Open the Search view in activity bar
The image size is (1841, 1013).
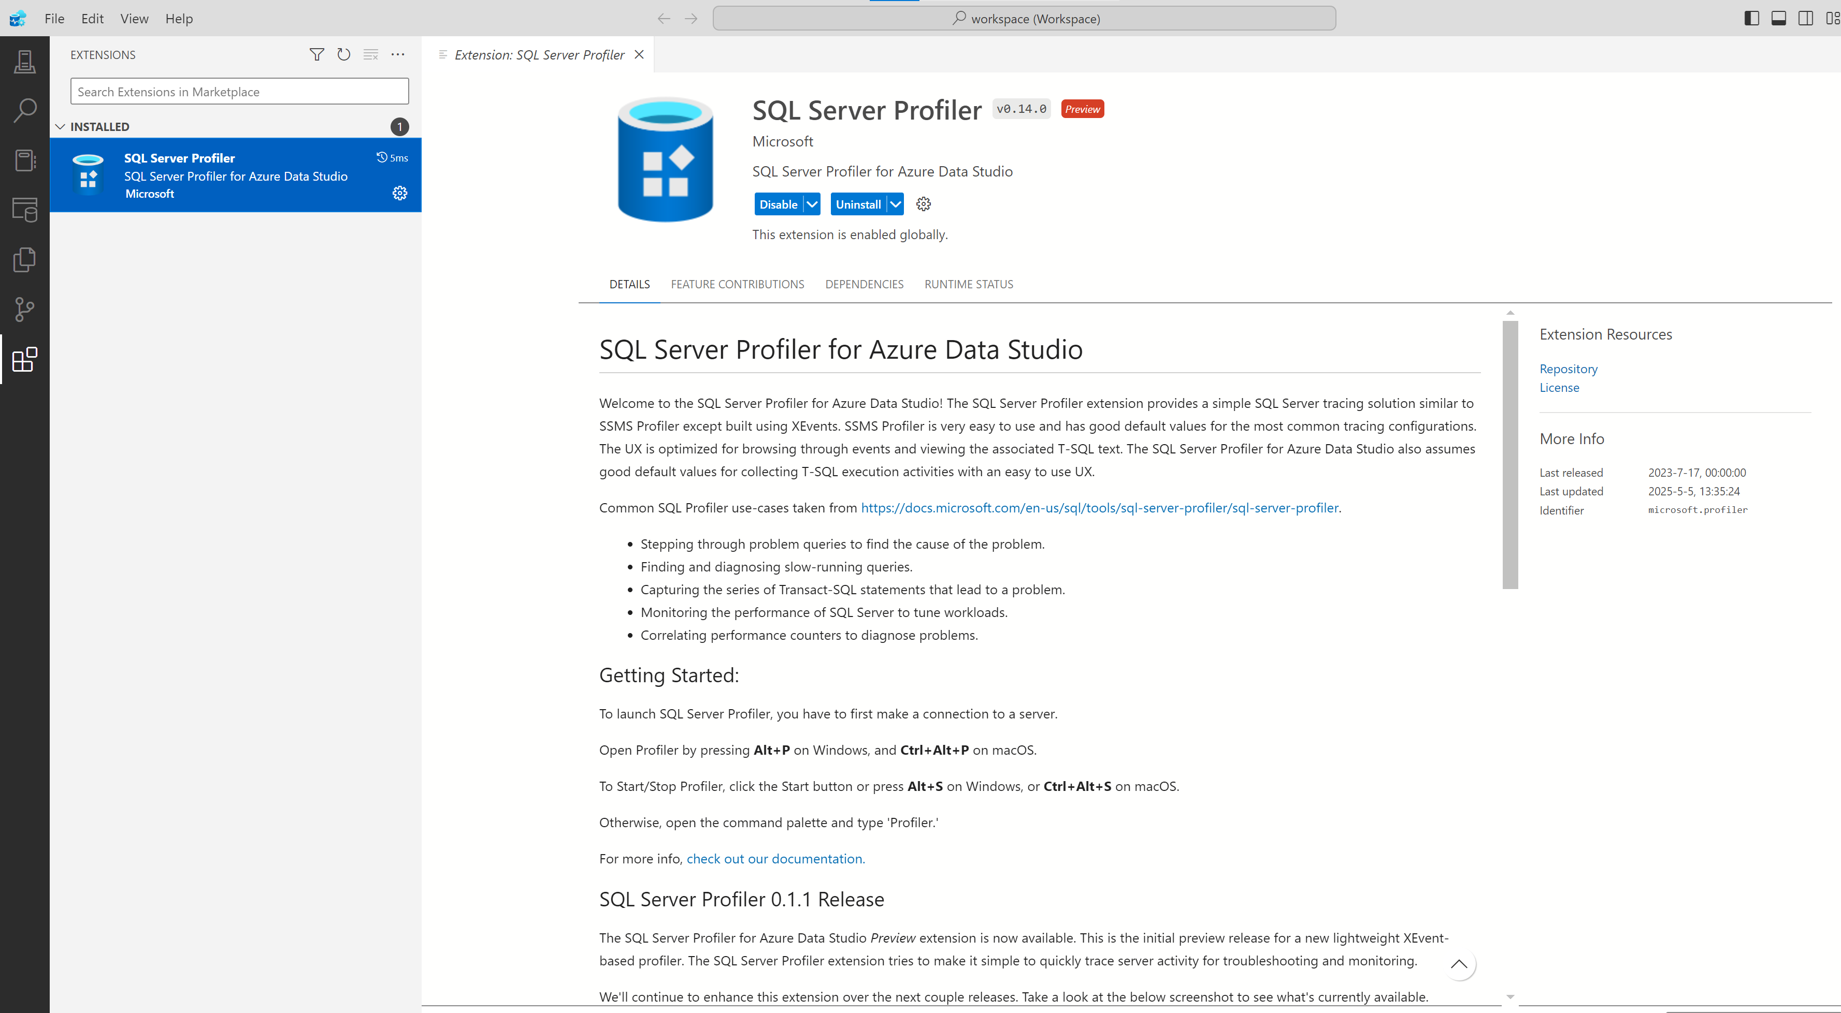[x=24, y=111]
